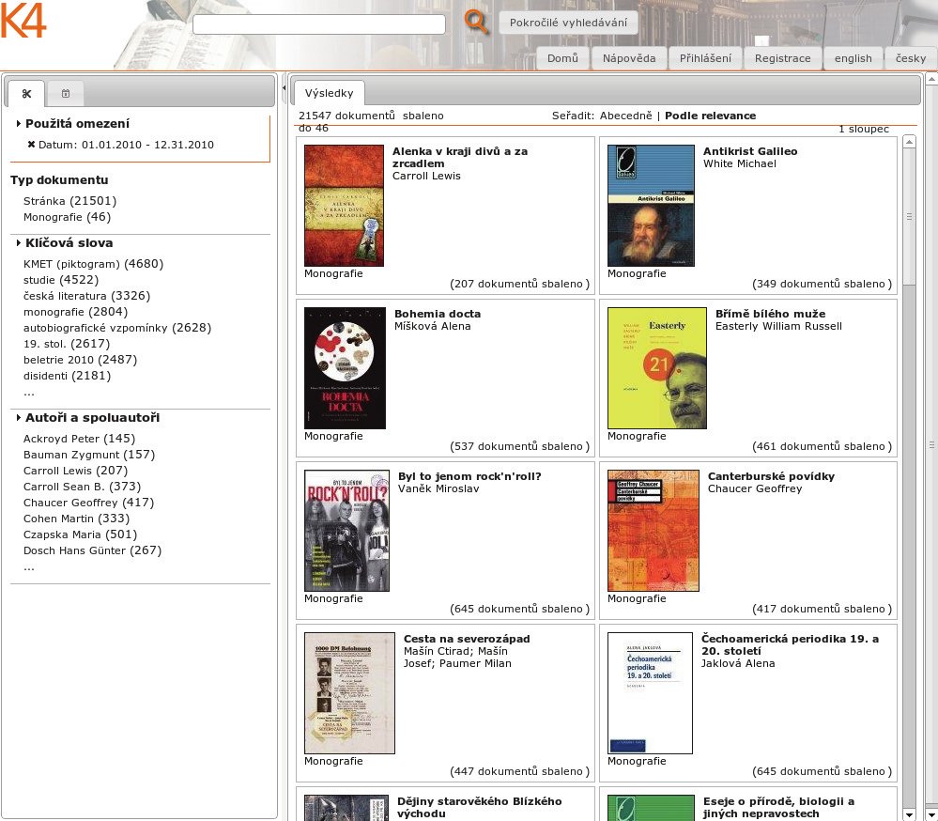Filter by author Carroll Sean B.
Screen dimensions: 938x821
[x=82, y=488]
